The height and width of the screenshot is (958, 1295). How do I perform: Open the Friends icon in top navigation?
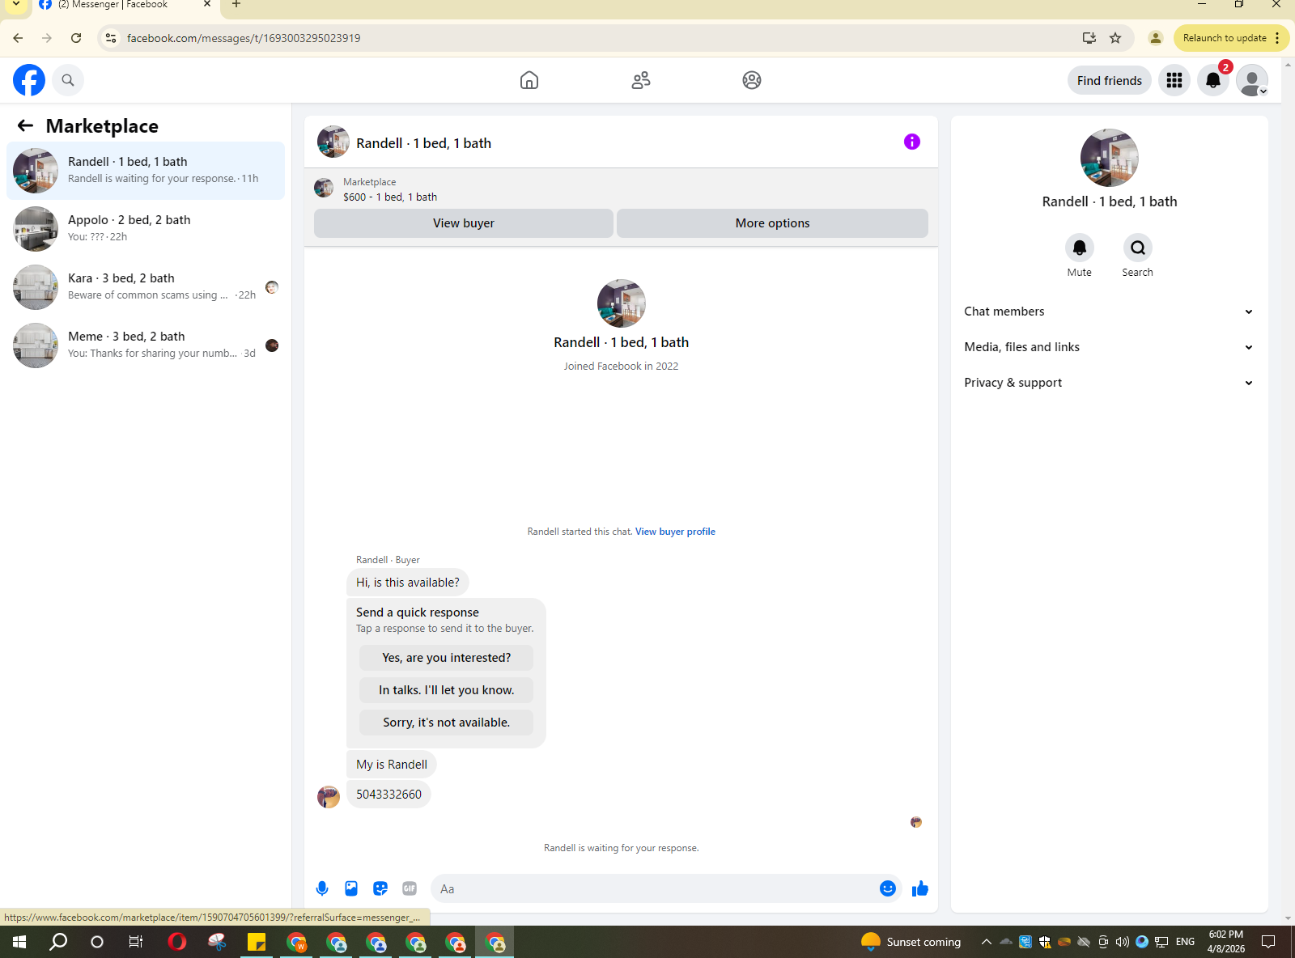pyautogui.click(x=641, y=80)
